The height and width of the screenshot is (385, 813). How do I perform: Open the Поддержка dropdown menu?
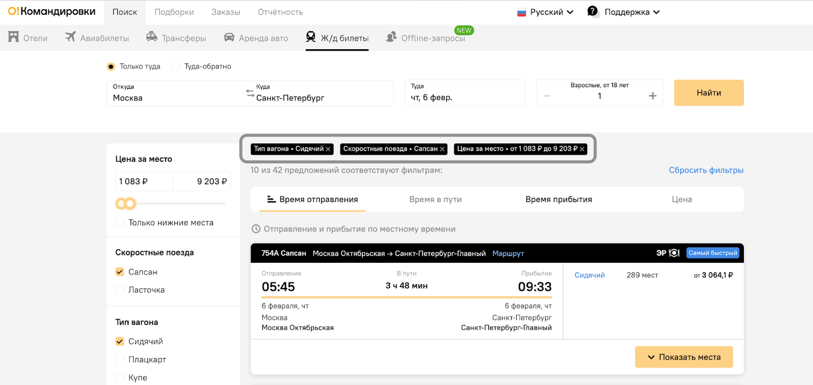(x=623, y=12)
